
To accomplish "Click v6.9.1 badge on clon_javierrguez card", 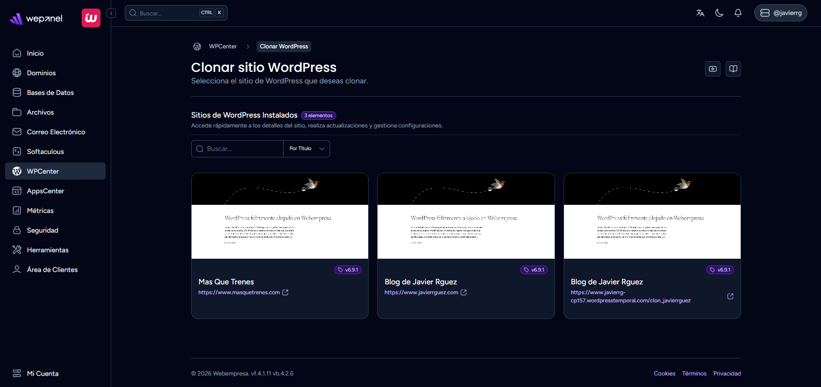I will 720,270.
